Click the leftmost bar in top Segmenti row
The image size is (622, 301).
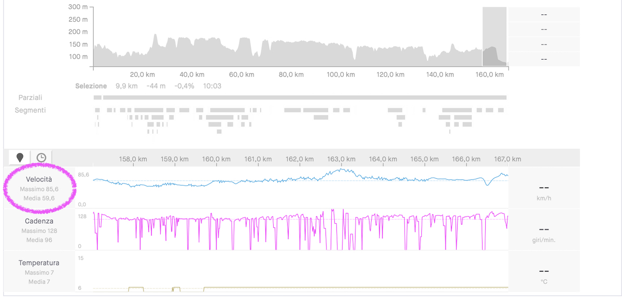[x=97, y=110]
